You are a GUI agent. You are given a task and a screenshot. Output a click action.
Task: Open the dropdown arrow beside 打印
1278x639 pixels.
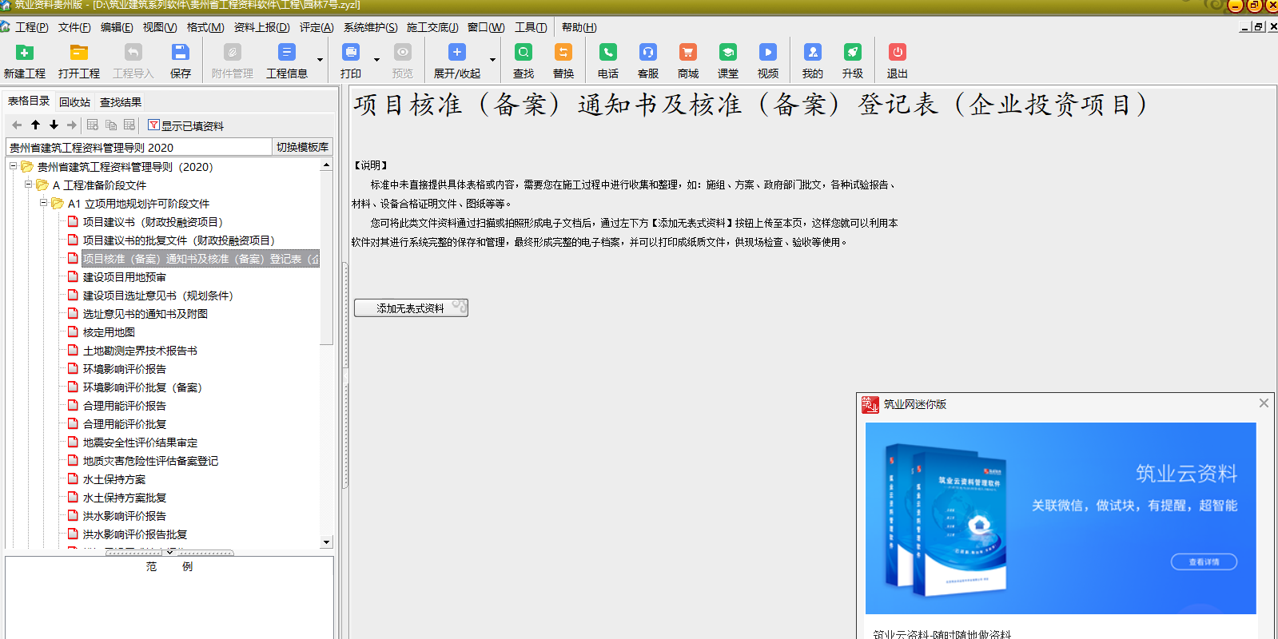(376, 60)
